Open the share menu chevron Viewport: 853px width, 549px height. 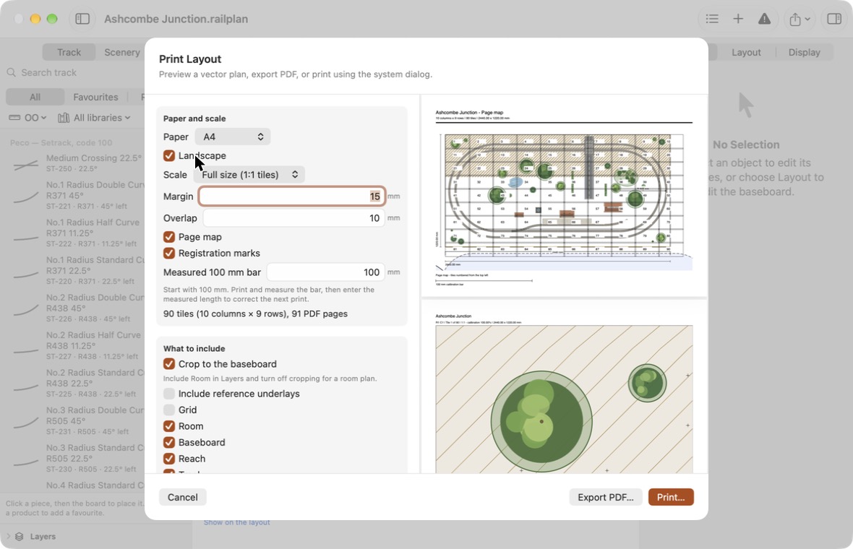tap(807, 19)
